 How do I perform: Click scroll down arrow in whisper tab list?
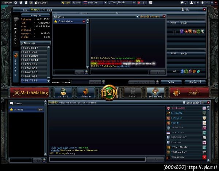pyautogui.click(x=88, y=67)
